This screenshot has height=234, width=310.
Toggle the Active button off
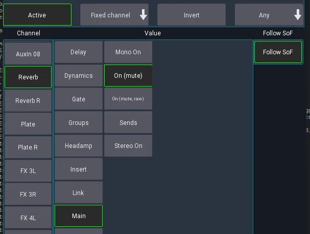(37, 15)
